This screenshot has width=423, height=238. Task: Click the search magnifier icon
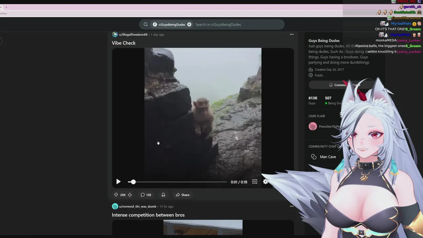pyautogui.click(x=145, y=24)
